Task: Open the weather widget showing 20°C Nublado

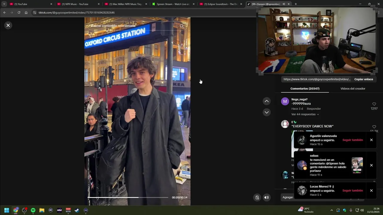Action: pyautogui.click(x=306, y=210)
